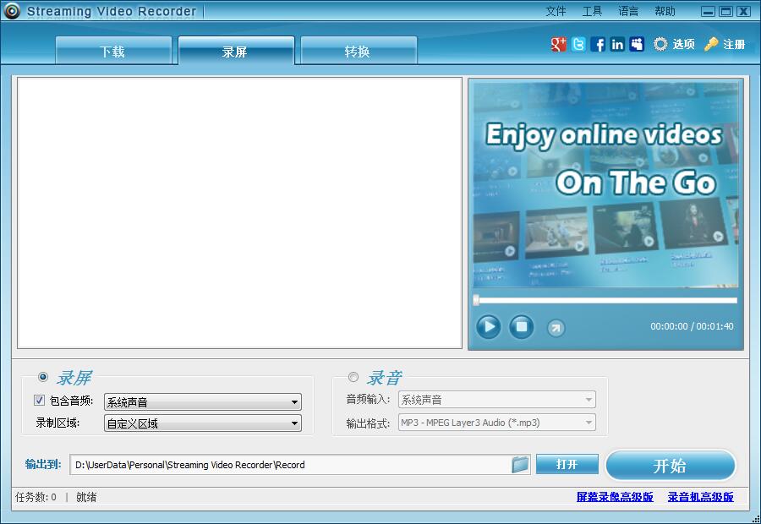Click the Streaming Video Recorder logo icon
The height and width of the screenshot is (524, 761).
coord(12,11)
